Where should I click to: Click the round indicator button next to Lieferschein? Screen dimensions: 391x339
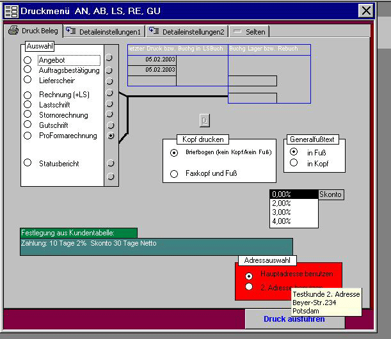tap(110, 81)
